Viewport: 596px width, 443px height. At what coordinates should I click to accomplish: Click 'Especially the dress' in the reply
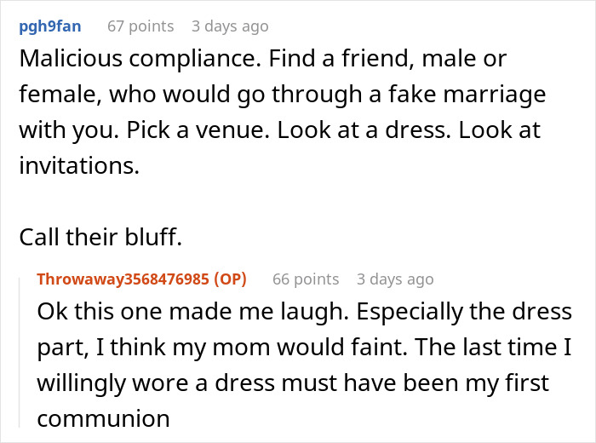point(464,312)
